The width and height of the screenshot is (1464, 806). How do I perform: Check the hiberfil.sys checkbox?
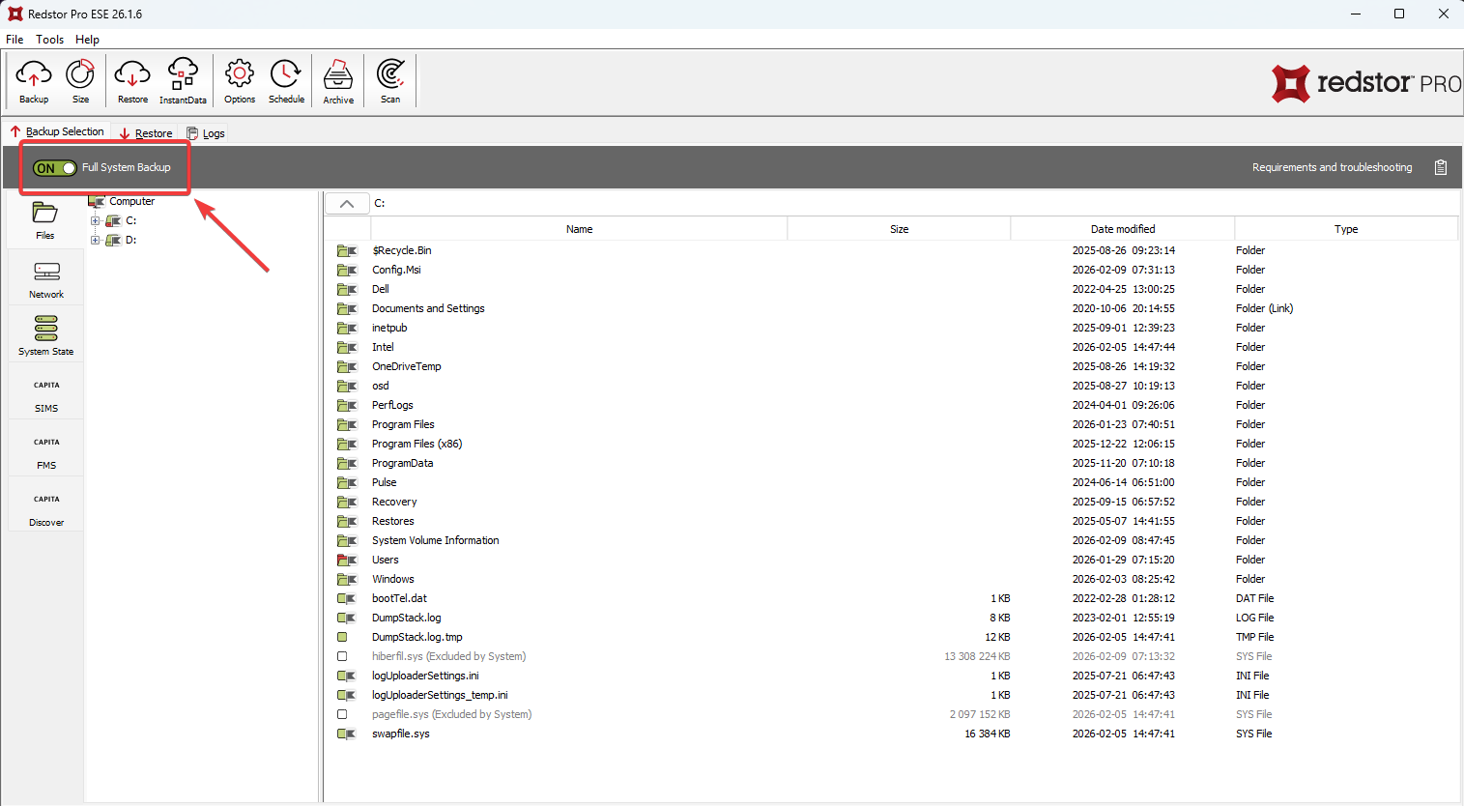pyautogui.click(x=342, y=656)
